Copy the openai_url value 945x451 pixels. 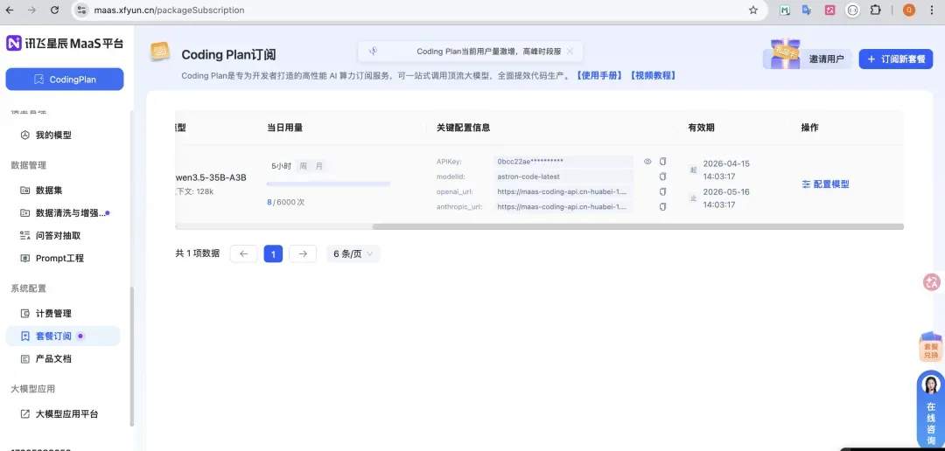click(662, 191)
